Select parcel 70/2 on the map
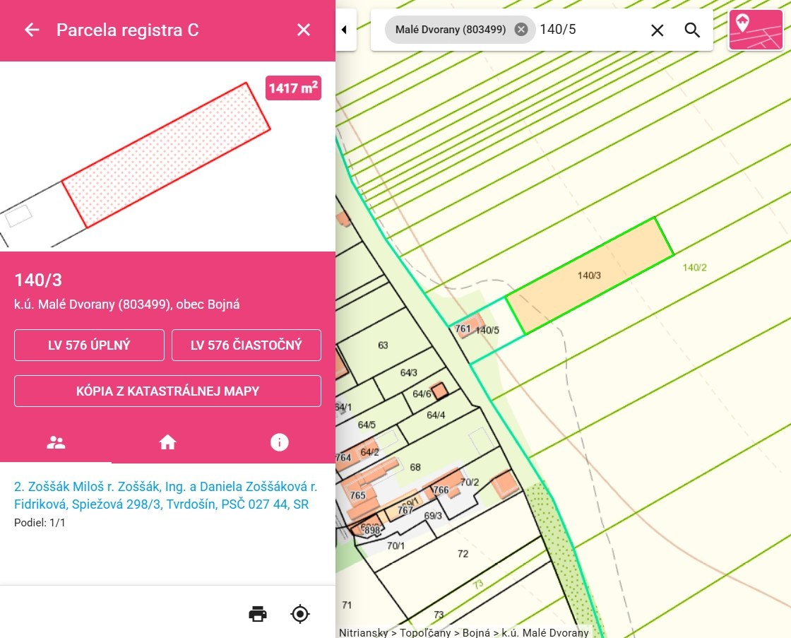Image resolution: width=791 pixels, height=638 pixels. 470,483
